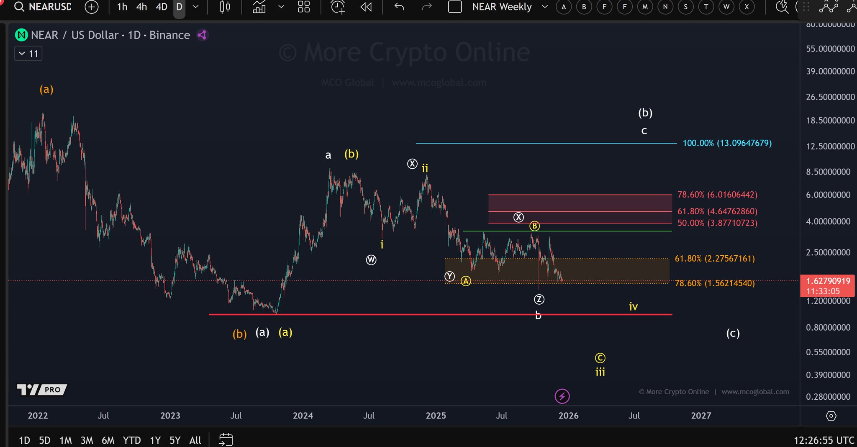
Task: Select the 61.80% (2.27567161) Fibonacci label
Action: point(715,259)
